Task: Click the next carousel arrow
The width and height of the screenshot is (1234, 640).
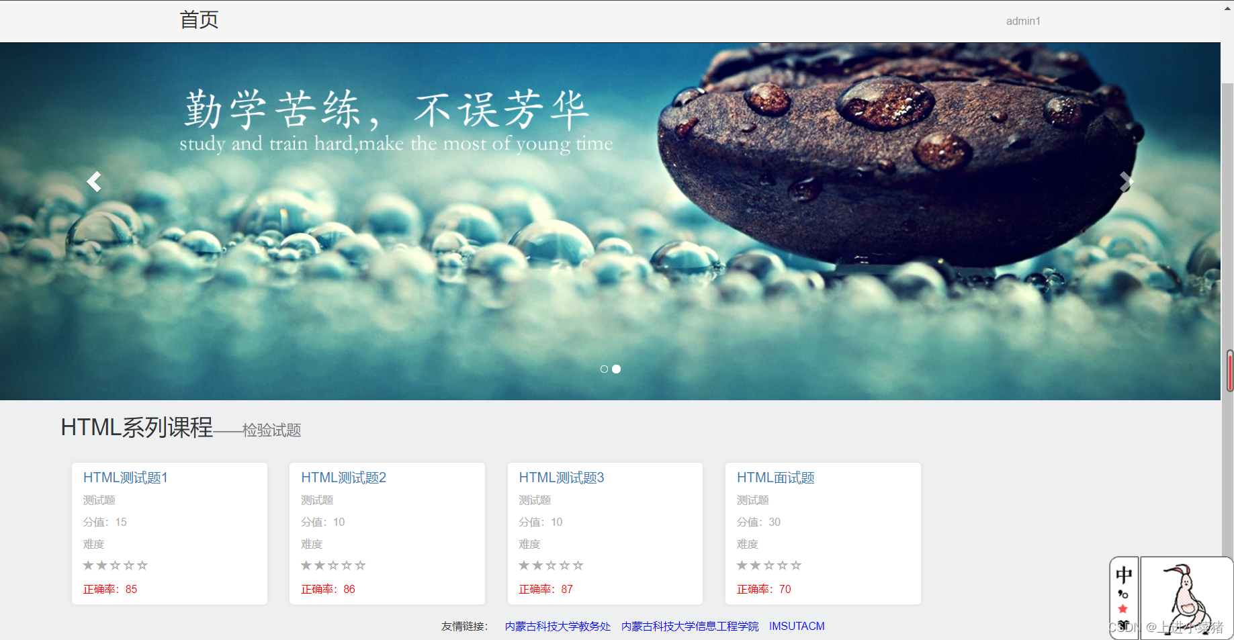Action: (1127, 181)
